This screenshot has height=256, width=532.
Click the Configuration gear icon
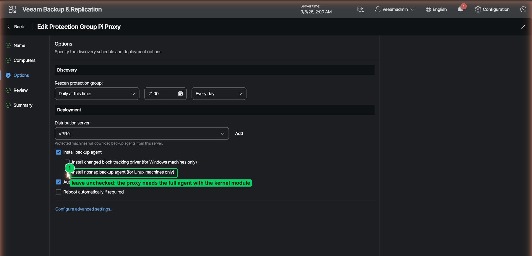(478, 9)
